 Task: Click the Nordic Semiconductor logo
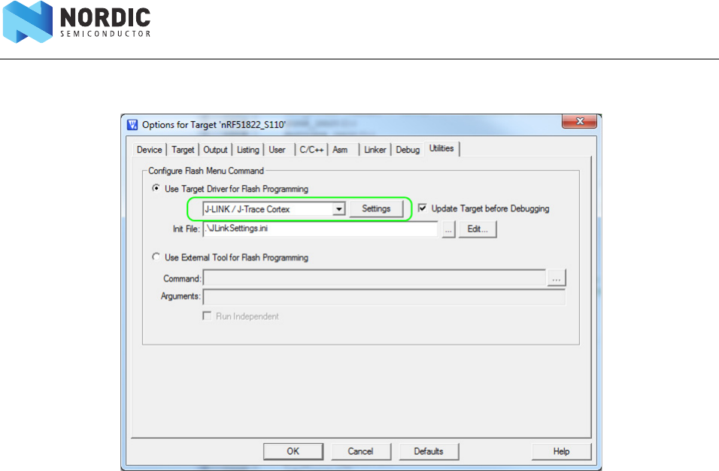[x=77, y=22]
